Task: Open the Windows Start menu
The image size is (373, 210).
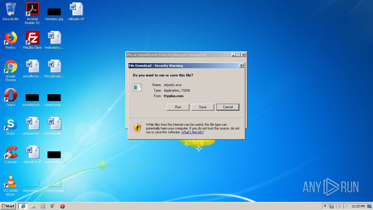Action: (x=8, y=206)
